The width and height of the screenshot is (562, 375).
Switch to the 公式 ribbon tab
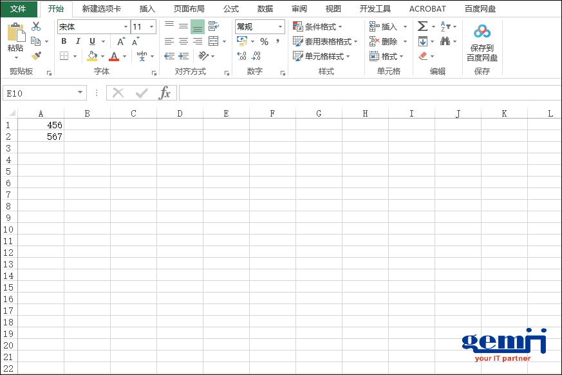tap(230, 8)
